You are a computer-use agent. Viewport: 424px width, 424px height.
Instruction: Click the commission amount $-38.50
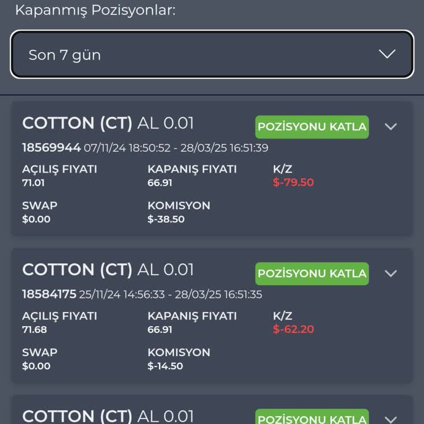pyautogui.click(x=166, y=219)
